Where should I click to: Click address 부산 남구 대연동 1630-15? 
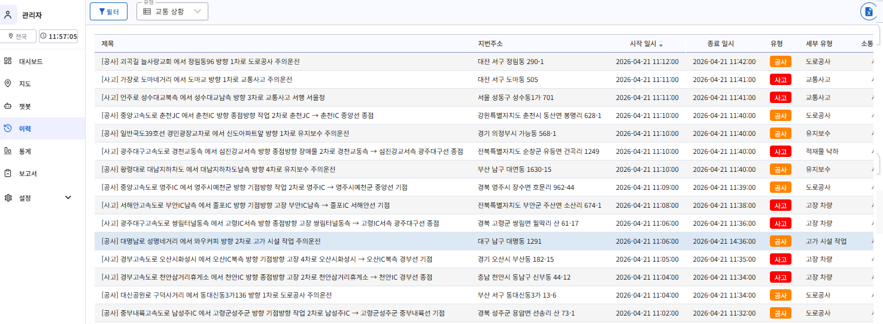click(x=514, y=169)
